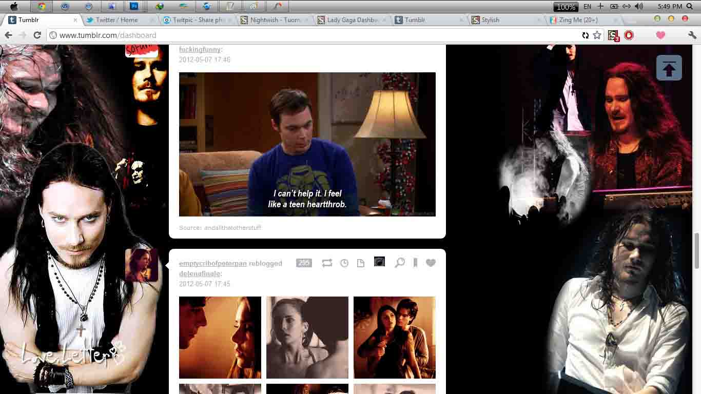
Task: Open the magnifier icon in the post toolbar
Action: tap(400, 263)
